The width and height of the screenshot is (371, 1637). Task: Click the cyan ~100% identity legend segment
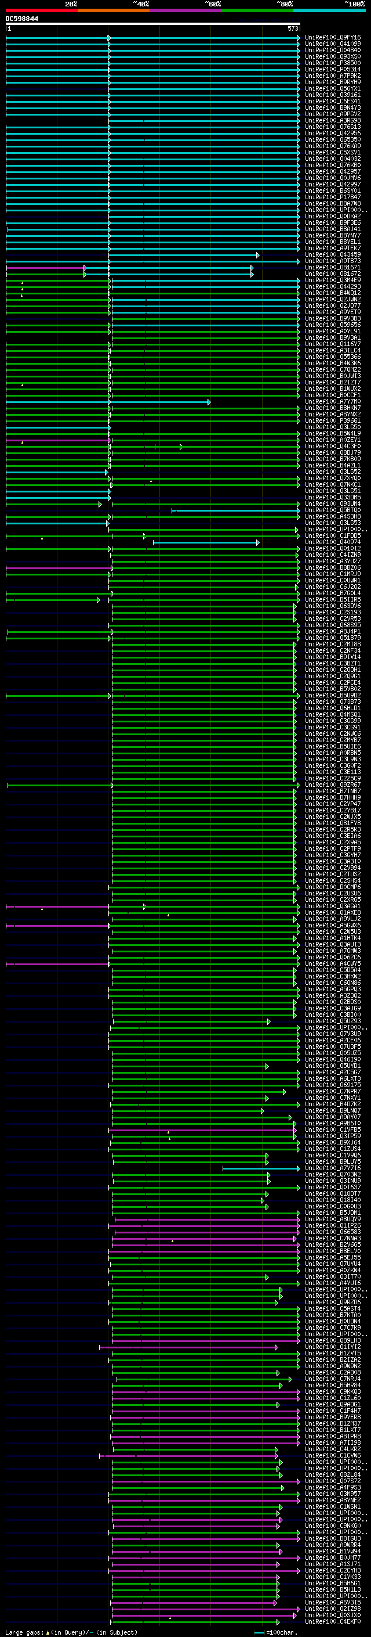[329, 10]
